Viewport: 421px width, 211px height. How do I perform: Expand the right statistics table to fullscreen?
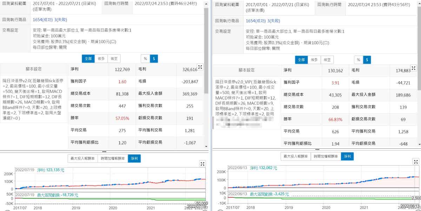point(414,68)
